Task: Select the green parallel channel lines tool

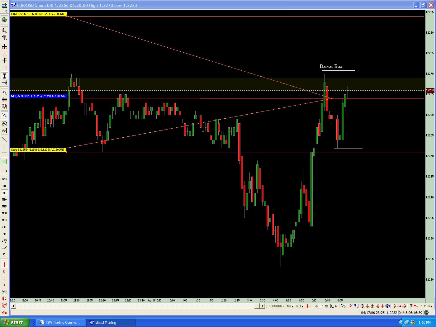Action: coord(4,162)
